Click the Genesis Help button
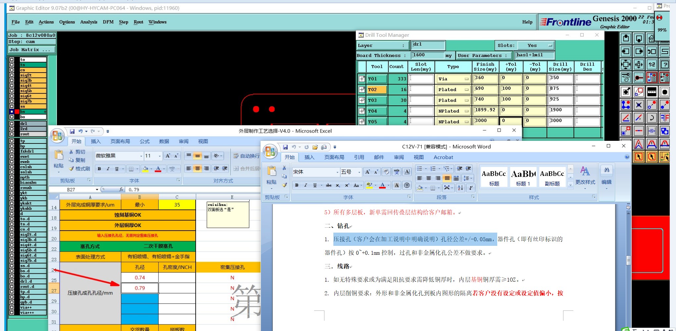The height and width of the screenshot is (331, 676). 527,22
